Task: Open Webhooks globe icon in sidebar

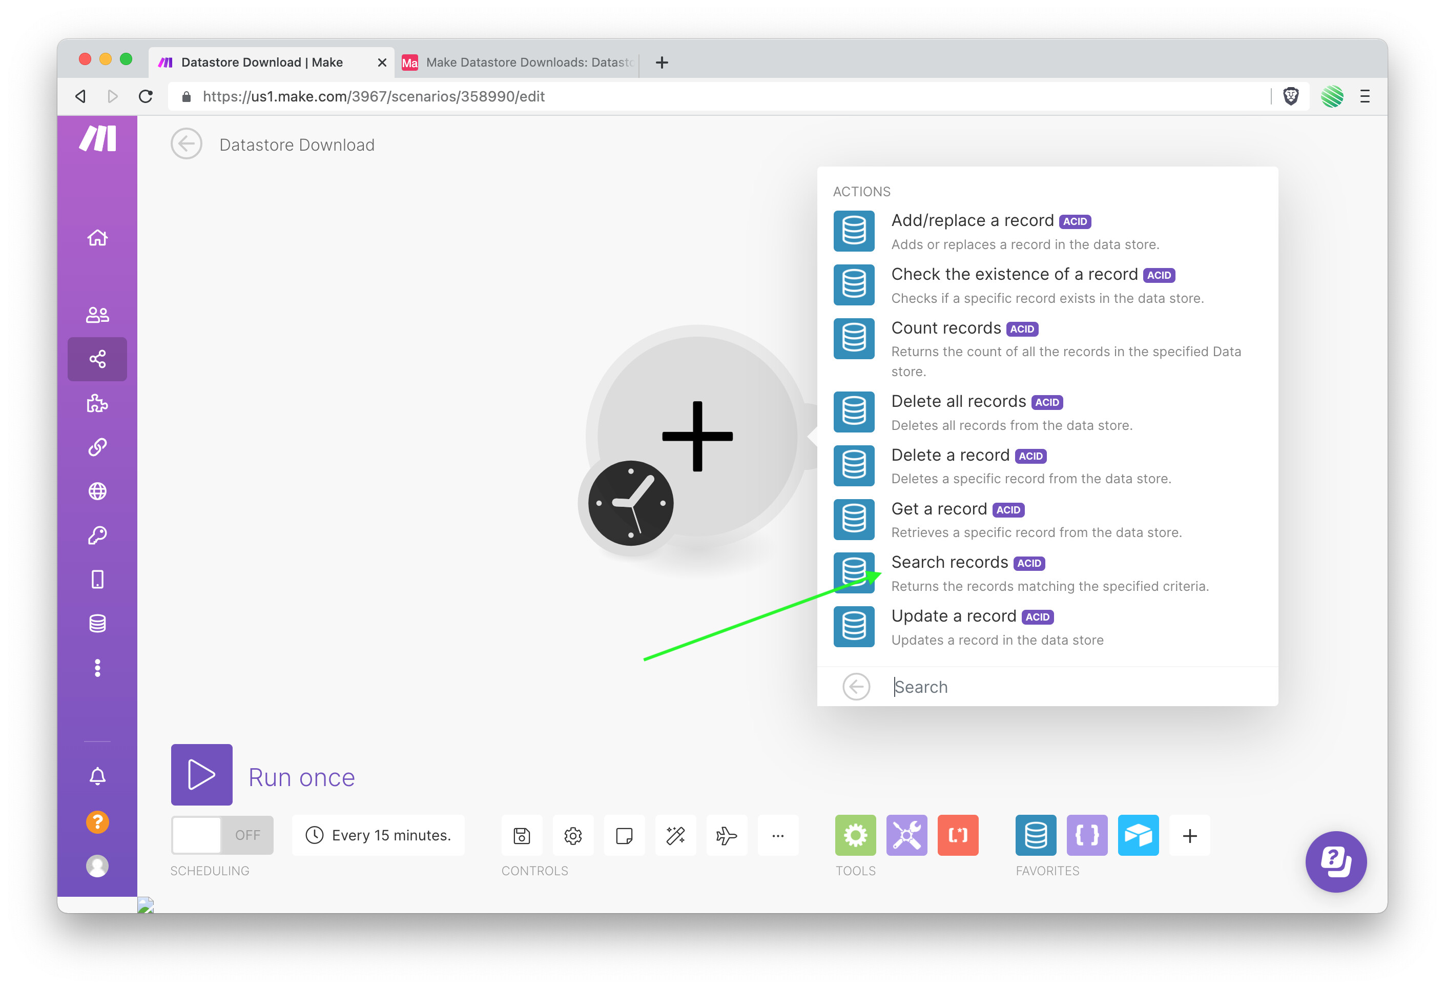Action: click(97, 491)
